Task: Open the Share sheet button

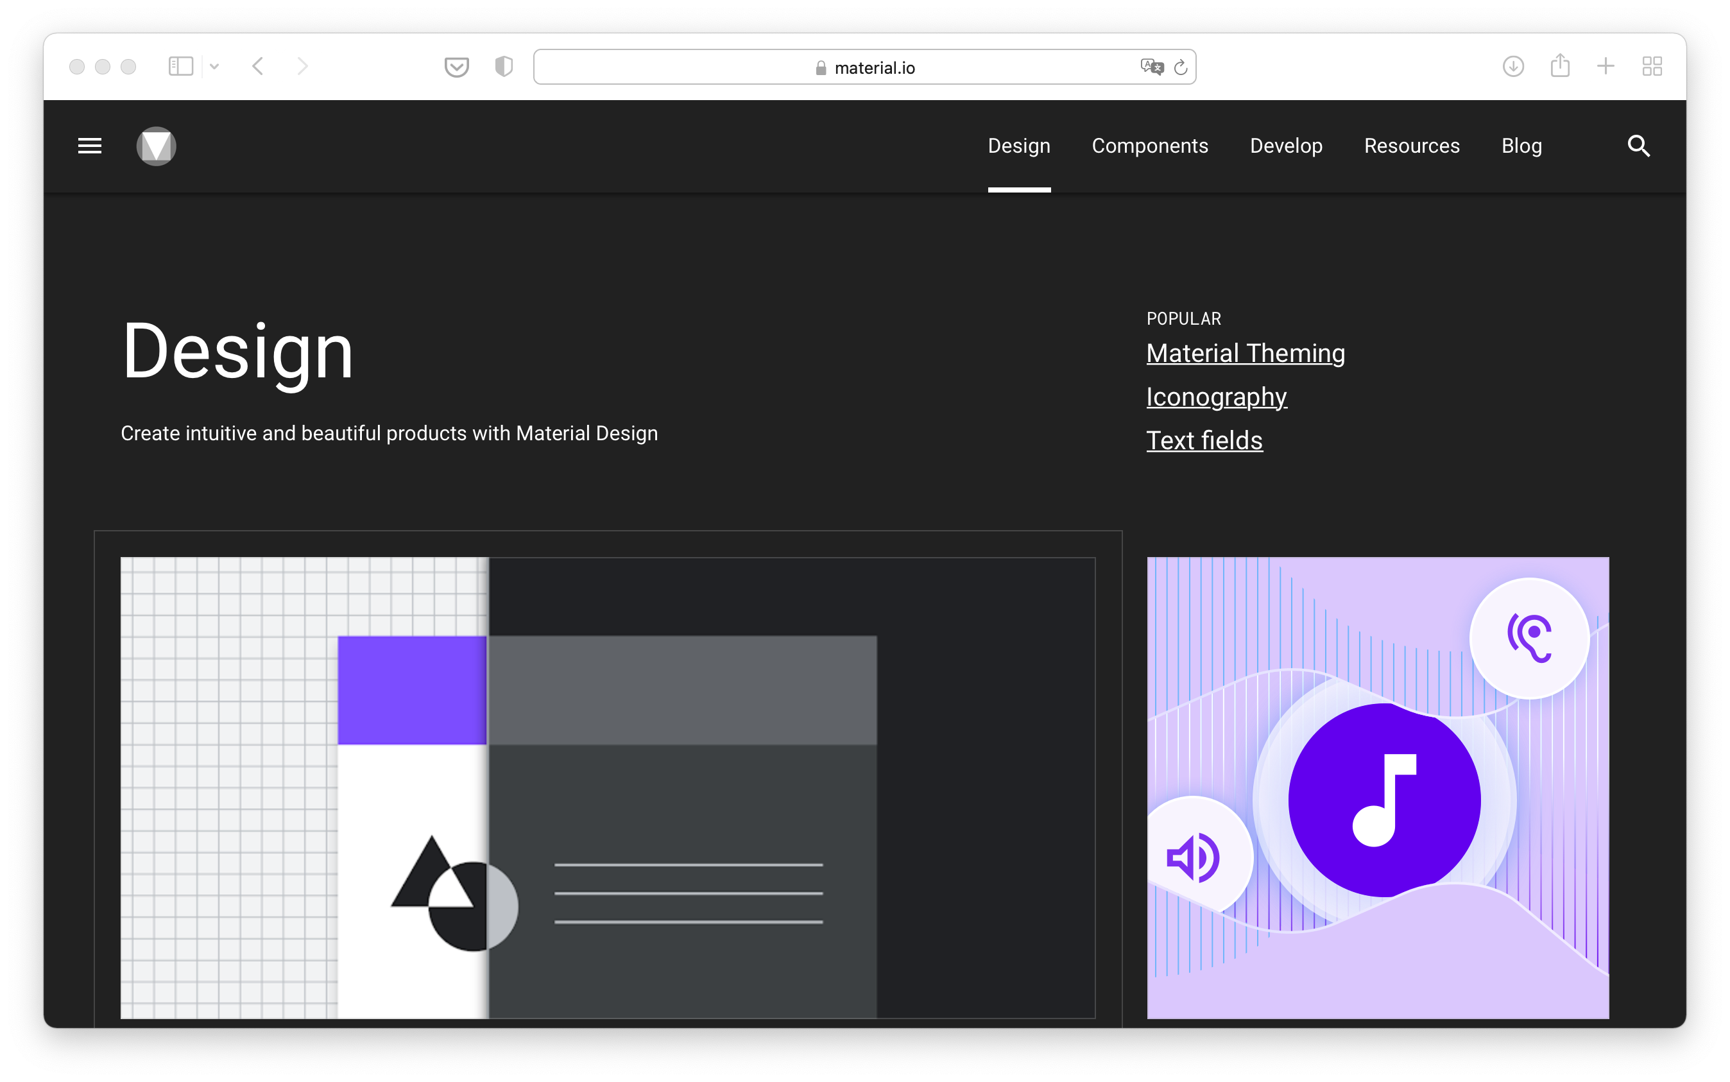Action: [x=1560, y=65]
